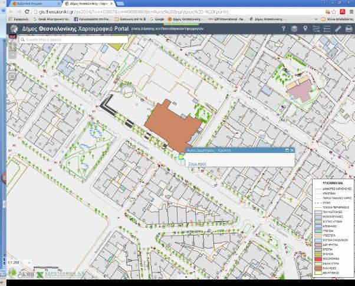The image size is (355, 286).
Task: Open the other bookmarks folder on right
Action: 337,19
